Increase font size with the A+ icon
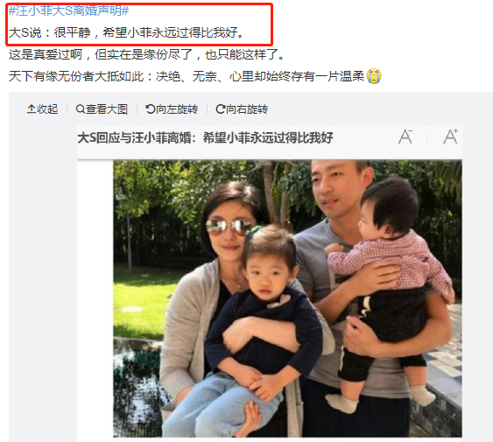The height and width of the screenshot is (442, 493). coord(451,137)
